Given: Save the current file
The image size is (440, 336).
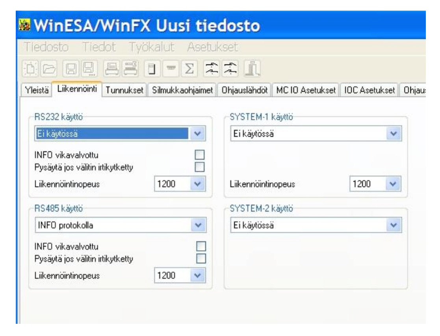Looking at the screenshot, I should (x=71, y=68).
